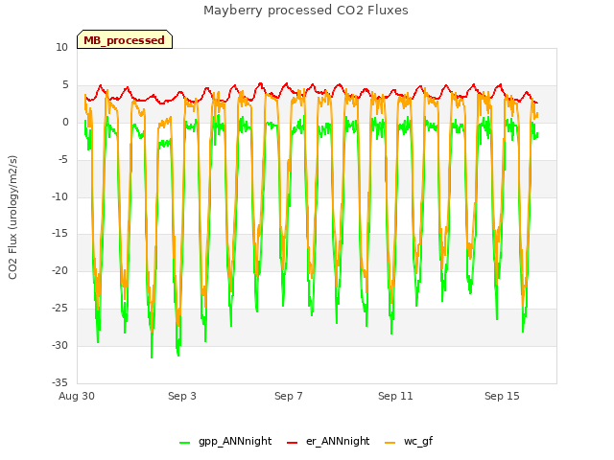Toggle the er_ANNnight legend entry
This screenshot has width=614, height=460.
328,442
